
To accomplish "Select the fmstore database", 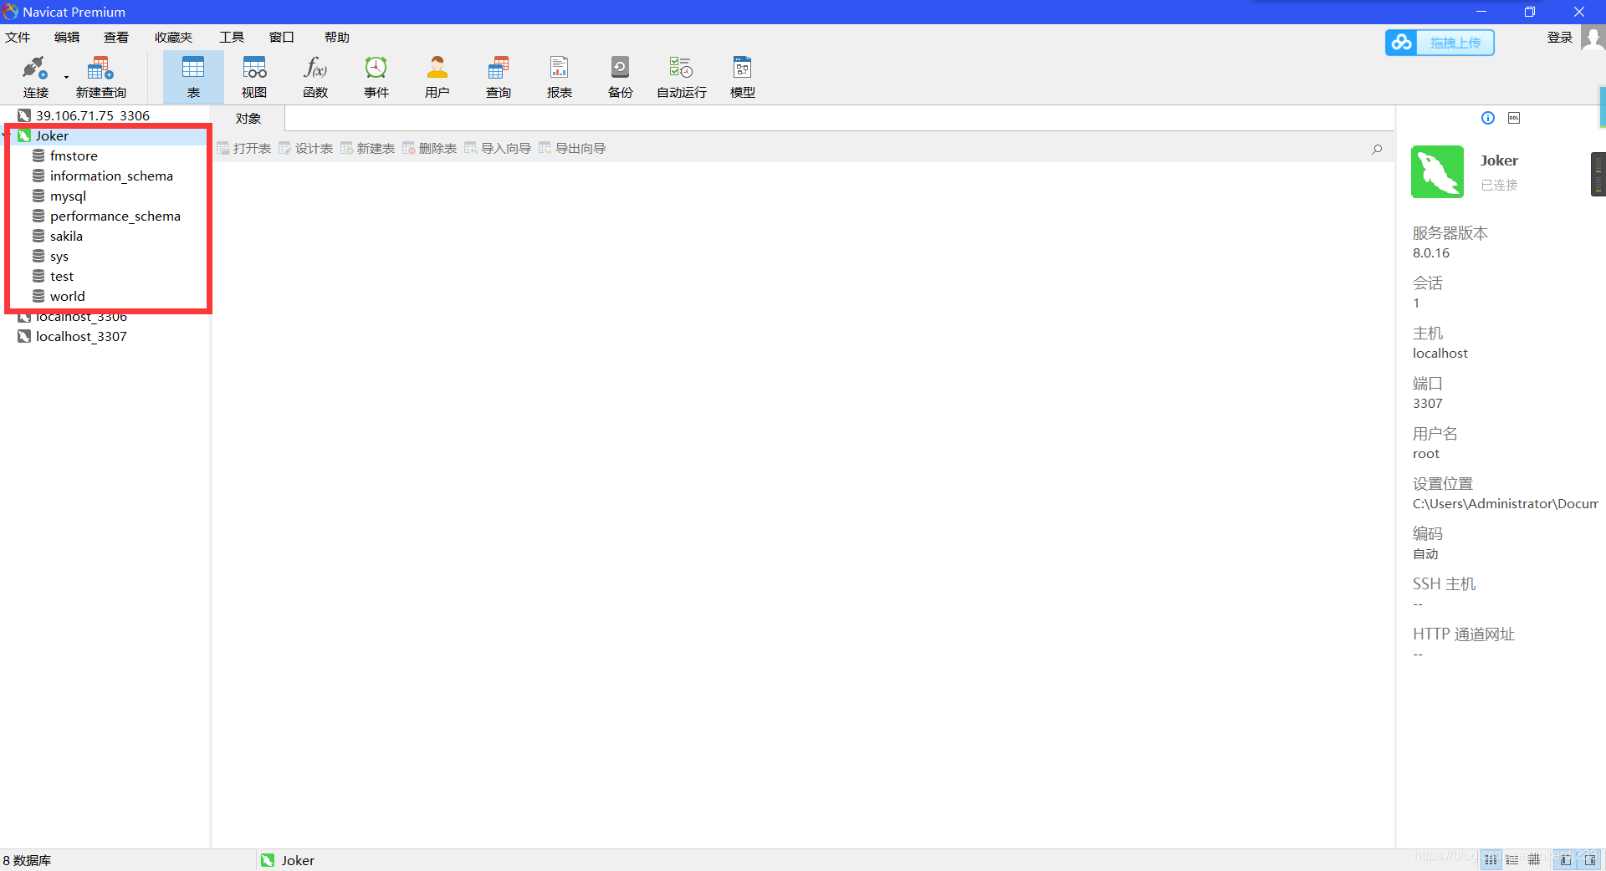I will coord(74,155).
